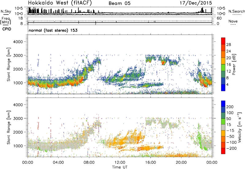
Task: Click the '4000' tick label of the power panel
Action: [18, 42]
